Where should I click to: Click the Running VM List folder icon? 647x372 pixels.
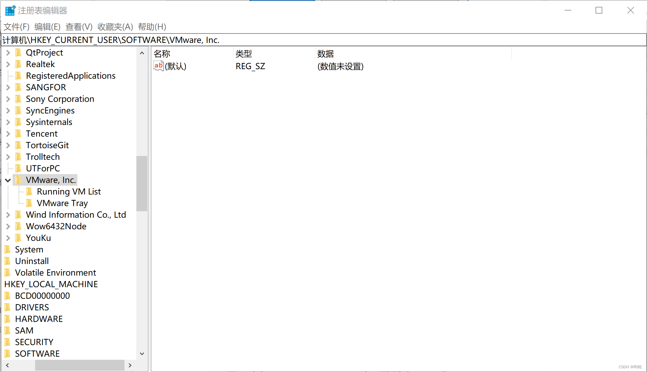click(30, 191)
